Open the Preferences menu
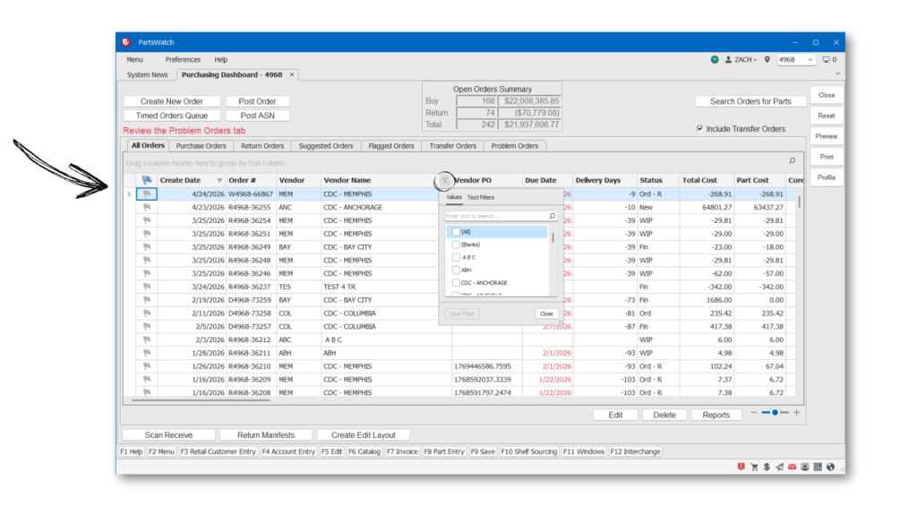Viewport: 917px width, 516px height. 183,60
